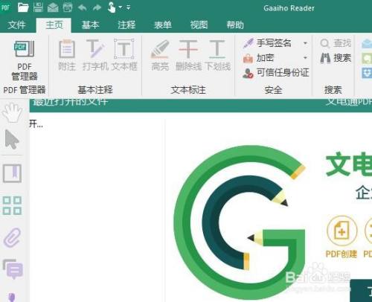The width and height of the screenshot is (372, 302).
Task: Click the PDF创建 circular icon
Action: 341,231
